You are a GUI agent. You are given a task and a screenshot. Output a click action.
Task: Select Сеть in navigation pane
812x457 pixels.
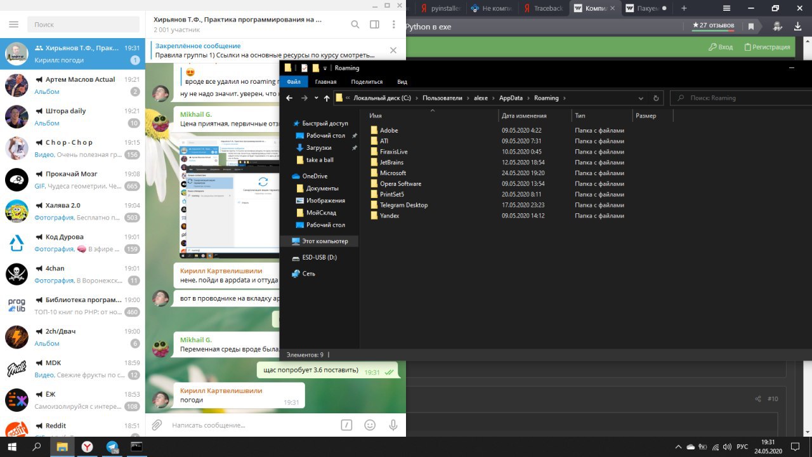[303, 274]
